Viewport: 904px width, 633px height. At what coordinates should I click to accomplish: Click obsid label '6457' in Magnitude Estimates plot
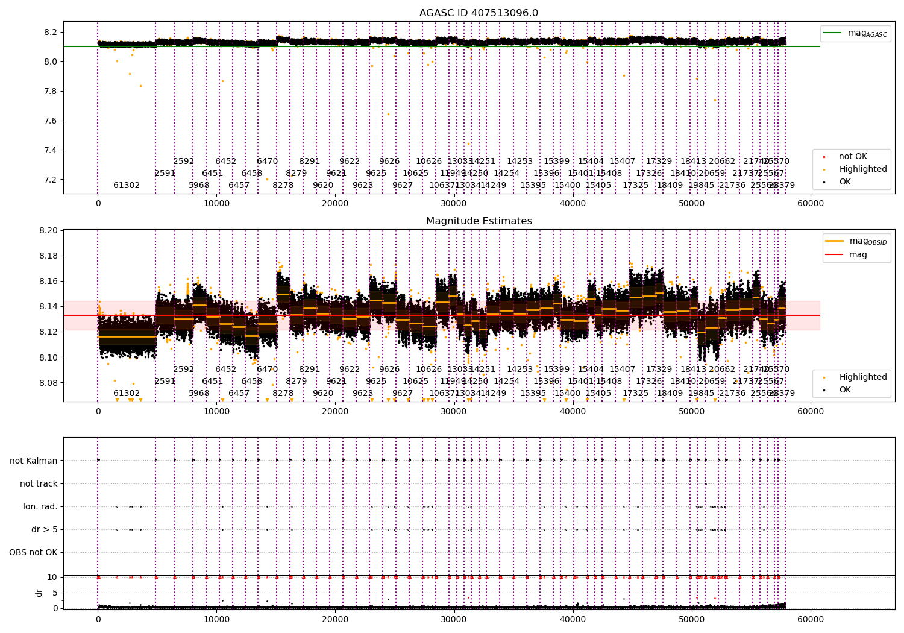tap(239, 394)
